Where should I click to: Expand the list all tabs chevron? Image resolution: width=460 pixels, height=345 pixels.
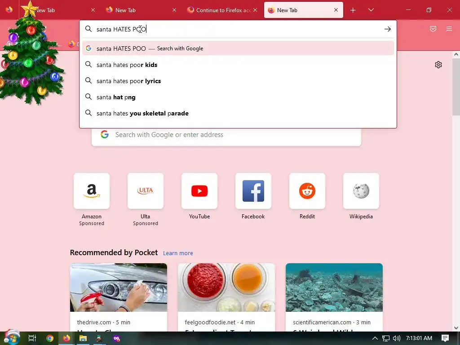pos(371,10)
